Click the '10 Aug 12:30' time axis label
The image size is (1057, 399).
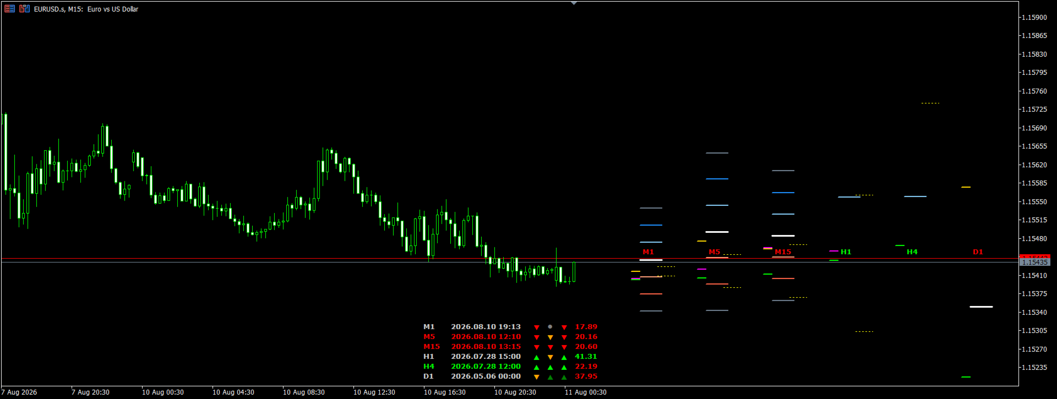(x=374, y=392)
